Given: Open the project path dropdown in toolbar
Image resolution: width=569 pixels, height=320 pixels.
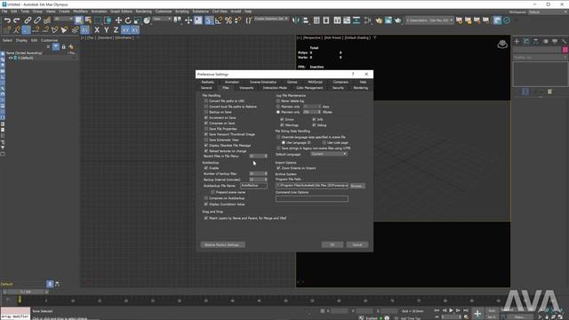Looking at the screenshot, I should (x=429, y=20).
